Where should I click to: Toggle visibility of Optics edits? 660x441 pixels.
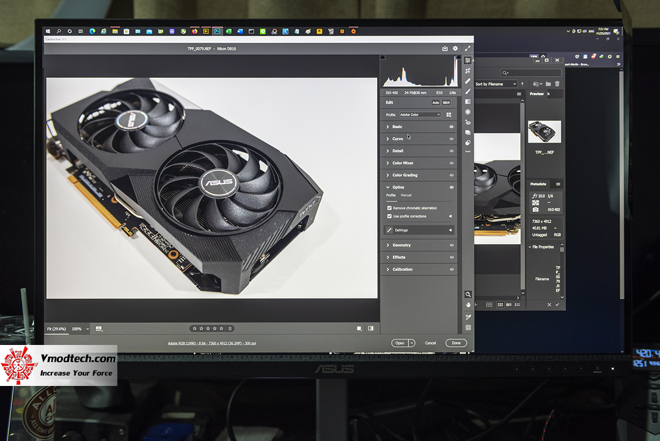[x=451, y=187]
